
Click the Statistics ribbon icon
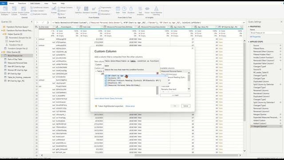pos(79,10)
